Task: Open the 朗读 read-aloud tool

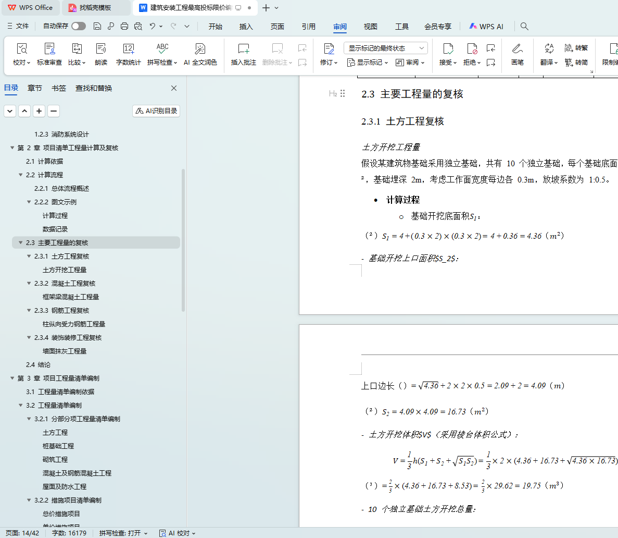Action: 101,54
